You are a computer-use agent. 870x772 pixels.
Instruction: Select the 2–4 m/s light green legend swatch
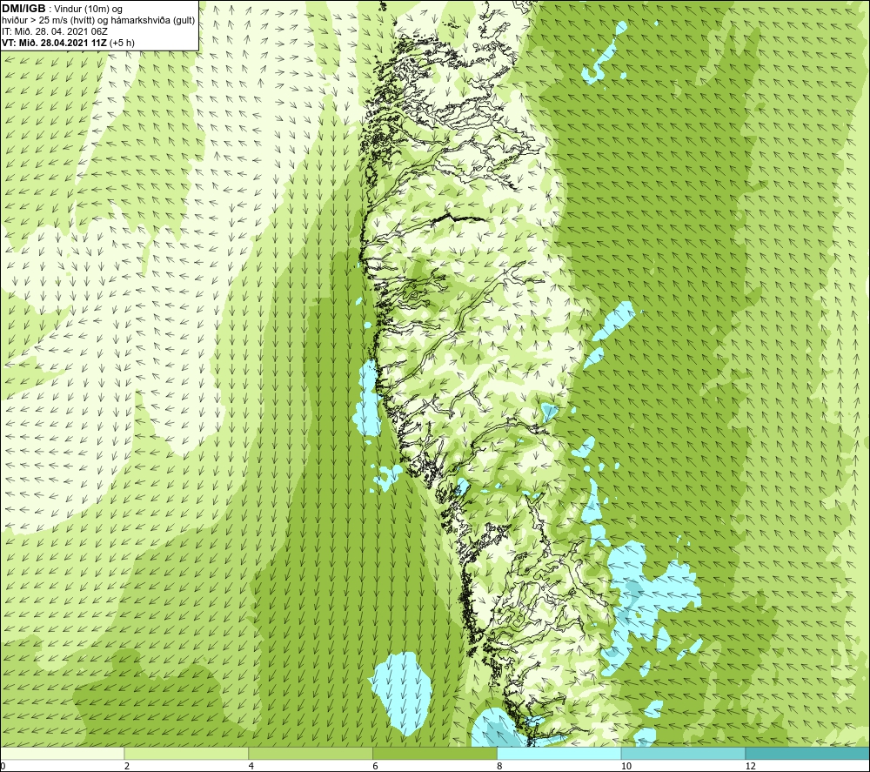186,753
